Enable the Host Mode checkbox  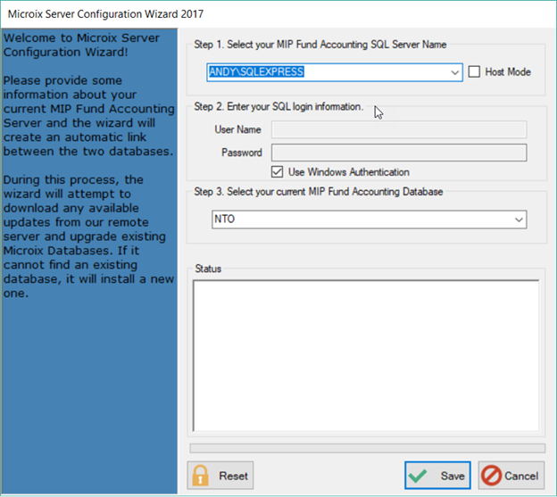pyautogui.click(x=474, y=72)
